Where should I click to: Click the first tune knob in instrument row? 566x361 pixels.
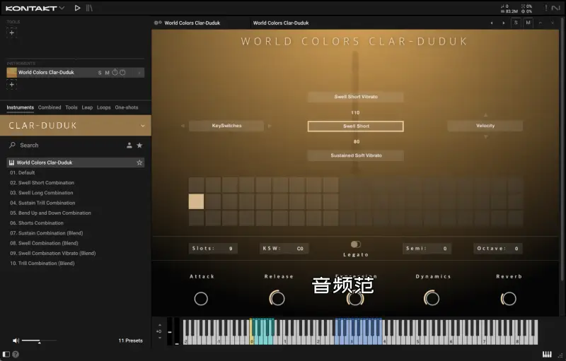(115, 72)
